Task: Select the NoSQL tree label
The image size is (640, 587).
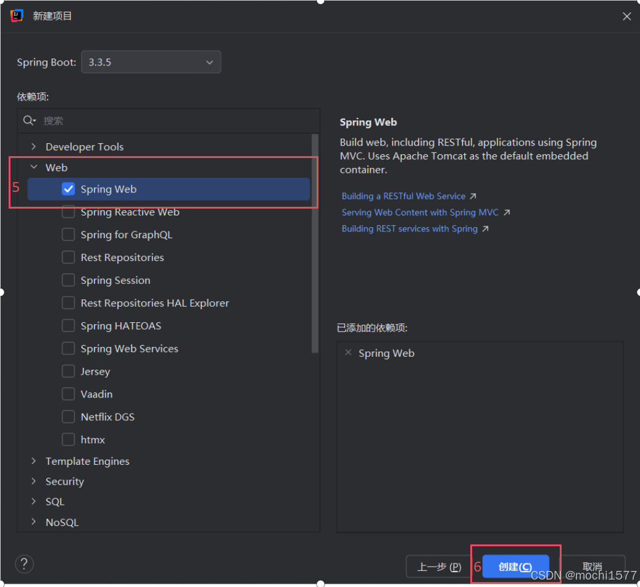Action: pyautogui.click(x=62, y=522)
